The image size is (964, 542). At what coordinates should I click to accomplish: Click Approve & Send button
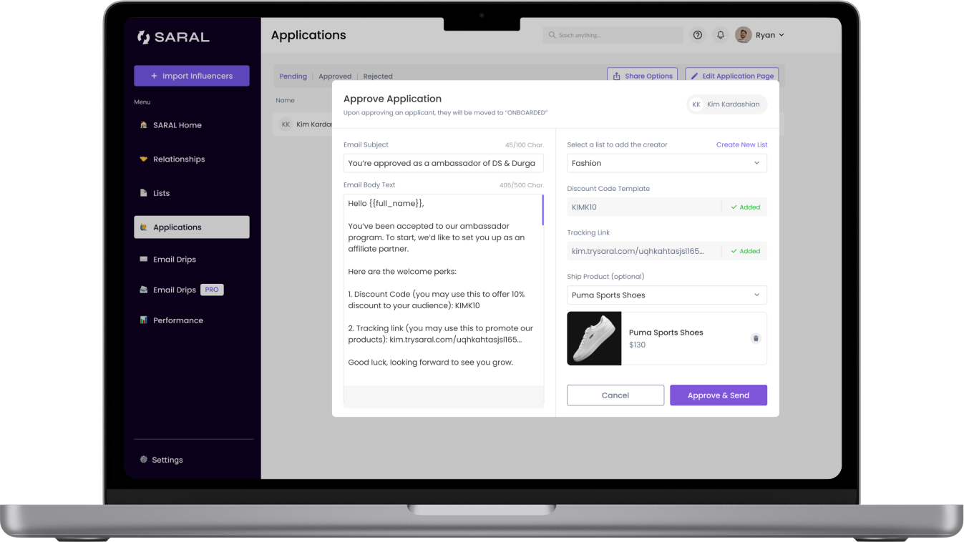pos(719,395)
